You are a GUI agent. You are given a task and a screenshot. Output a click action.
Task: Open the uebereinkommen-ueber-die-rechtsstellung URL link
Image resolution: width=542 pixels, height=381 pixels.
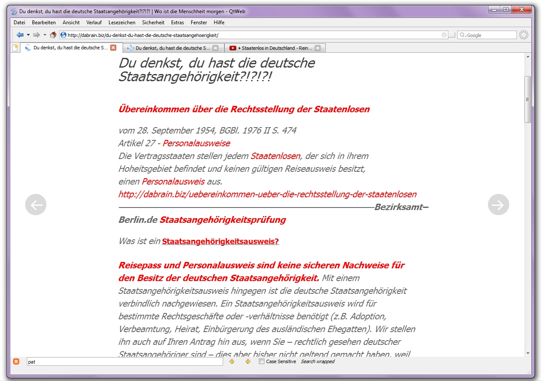click(x=267, y=194)
